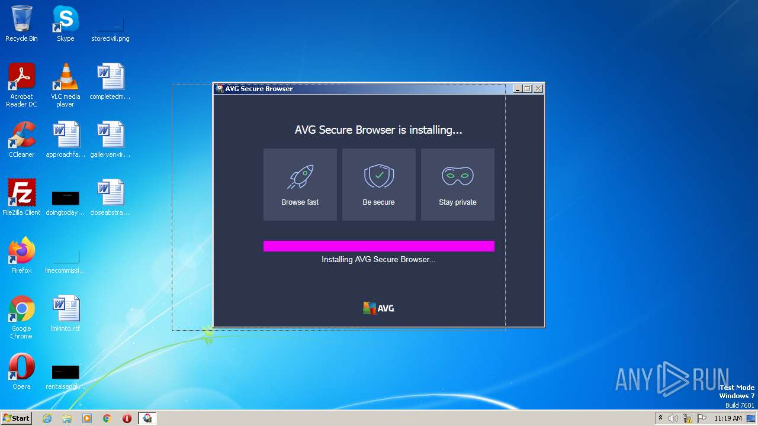The width and height of the screenshot is (758, 426).
Task: Select the galleryenvir... Word document
Action: (110, 140)
